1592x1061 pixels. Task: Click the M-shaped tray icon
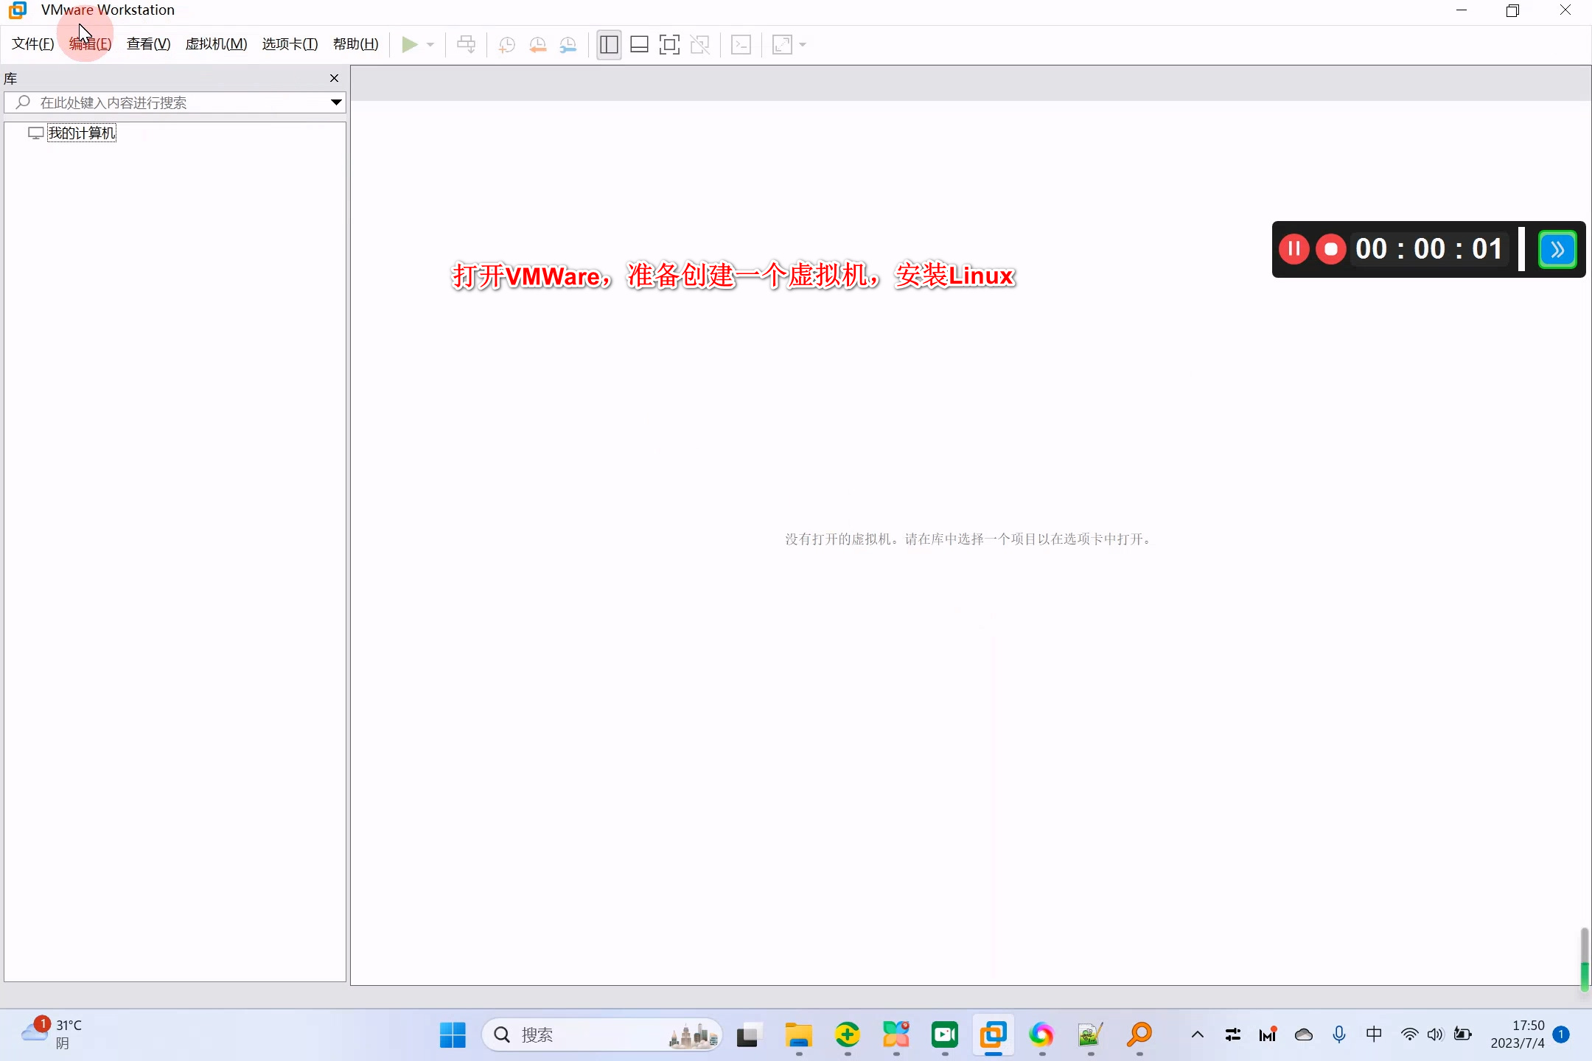(x=1268, y=1035)
